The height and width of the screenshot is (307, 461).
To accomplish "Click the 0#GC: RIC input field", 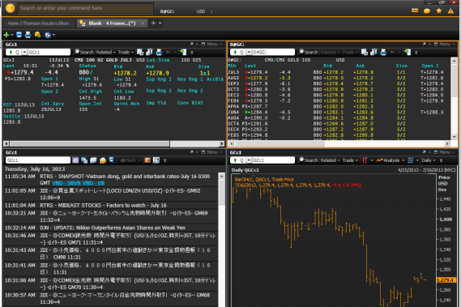I will tap(273, 52).
